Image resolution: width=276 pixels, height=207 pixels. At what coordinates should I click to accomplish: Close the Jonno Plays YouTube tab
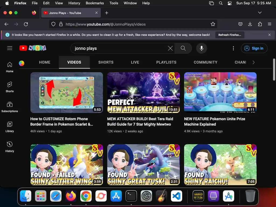tap(96, 13)
